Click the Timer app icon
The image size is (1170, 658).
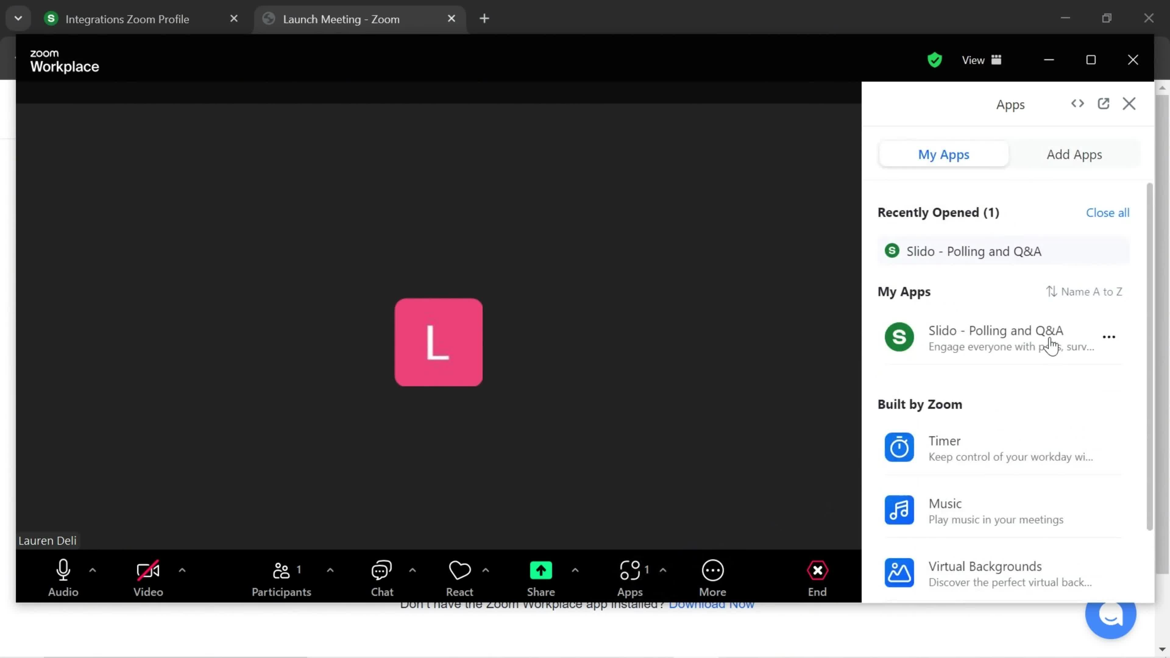pyautogui.click(x=899, y=447)
